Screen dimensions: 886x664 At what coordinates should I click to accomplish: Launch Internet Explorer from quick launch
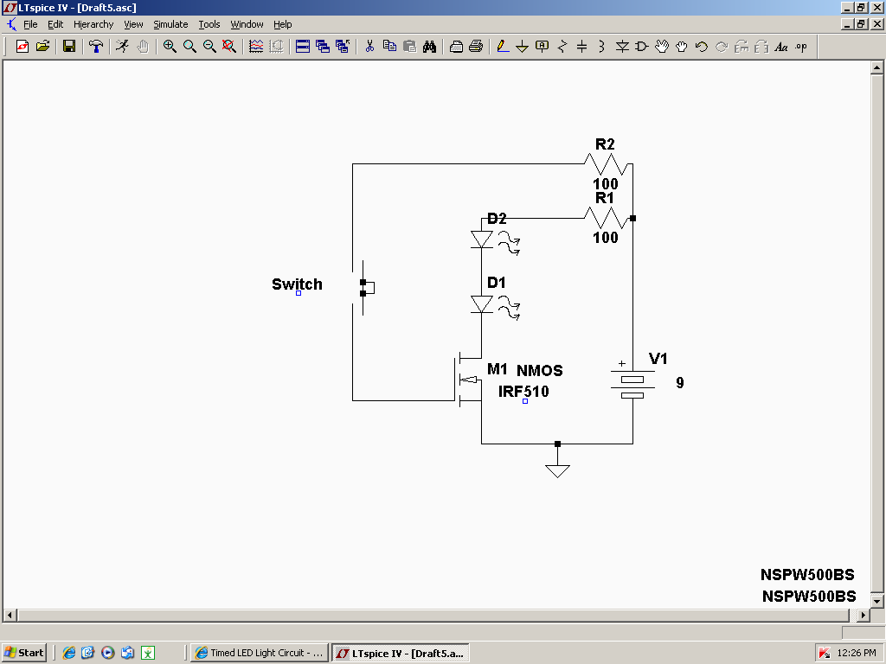click(x=69, y=653)
